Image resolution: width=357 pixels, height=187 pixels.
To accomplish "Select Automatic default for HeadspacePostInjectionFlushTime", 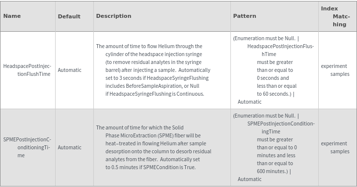I will pos(70,70).
